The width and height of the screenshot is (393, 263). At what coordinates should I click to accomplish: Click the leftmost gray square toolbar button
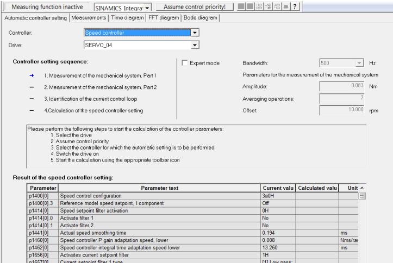(241, 7)
